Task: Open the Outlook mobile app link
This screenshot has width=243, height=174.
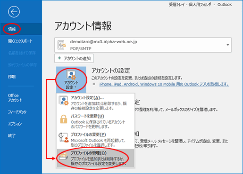Action: tap(164, 84)
